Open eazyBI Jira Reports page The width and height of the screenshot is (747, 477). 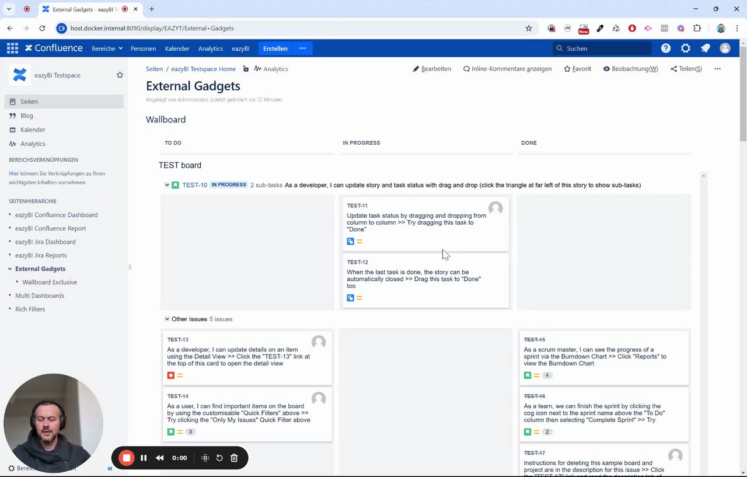click(41, 255)
